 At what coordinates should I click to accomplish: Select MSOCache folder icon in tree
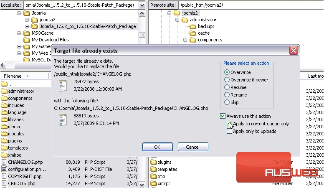pos(27,33)
